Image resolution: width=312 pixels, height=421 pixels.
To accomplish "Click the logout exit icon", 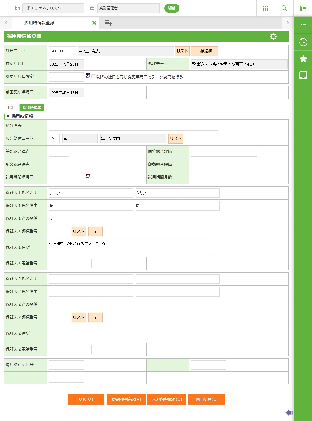I will click(303, 8).
